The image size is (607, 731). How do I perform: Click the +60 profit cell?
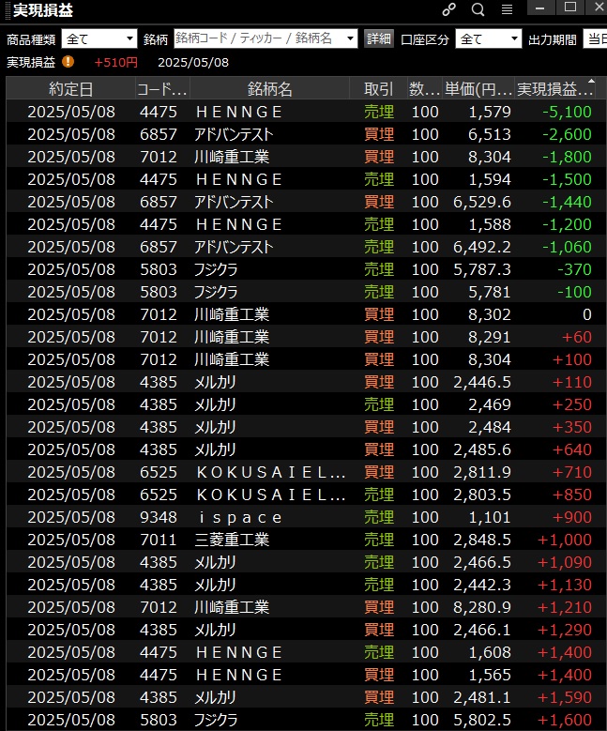point(577,337)
